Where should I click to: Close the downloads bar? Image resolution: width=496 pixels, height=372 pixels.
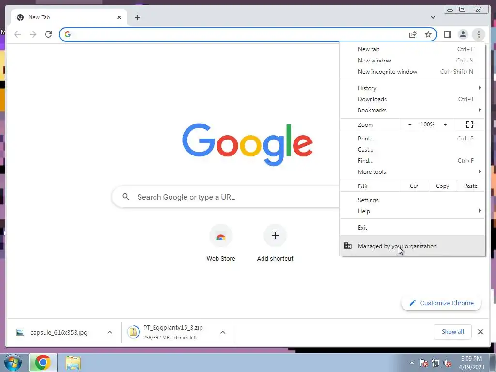pyautogui.click(x=480, y=331)
